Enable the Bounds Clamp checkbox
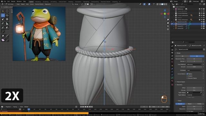This screenshot has height=116, width=206. 187,78
